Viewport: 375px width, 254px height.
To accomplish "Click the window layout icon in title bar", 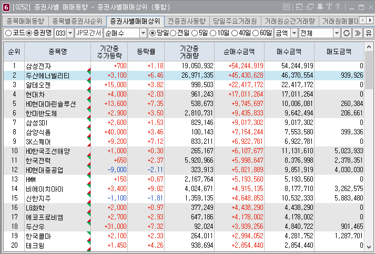I will (299, 7).
